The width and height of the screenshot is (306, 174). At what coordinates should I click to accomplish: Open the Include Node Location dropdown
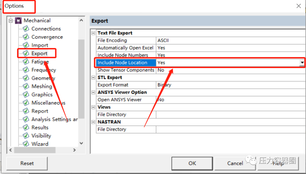pos(303,62)
